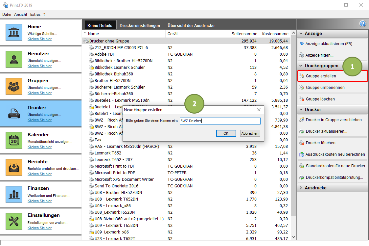This screenshot has width=369, height=246.
Task: Click the Lexmark T652 - 207 printer icon
Action: pyautogui.click(x=91, y=160)
